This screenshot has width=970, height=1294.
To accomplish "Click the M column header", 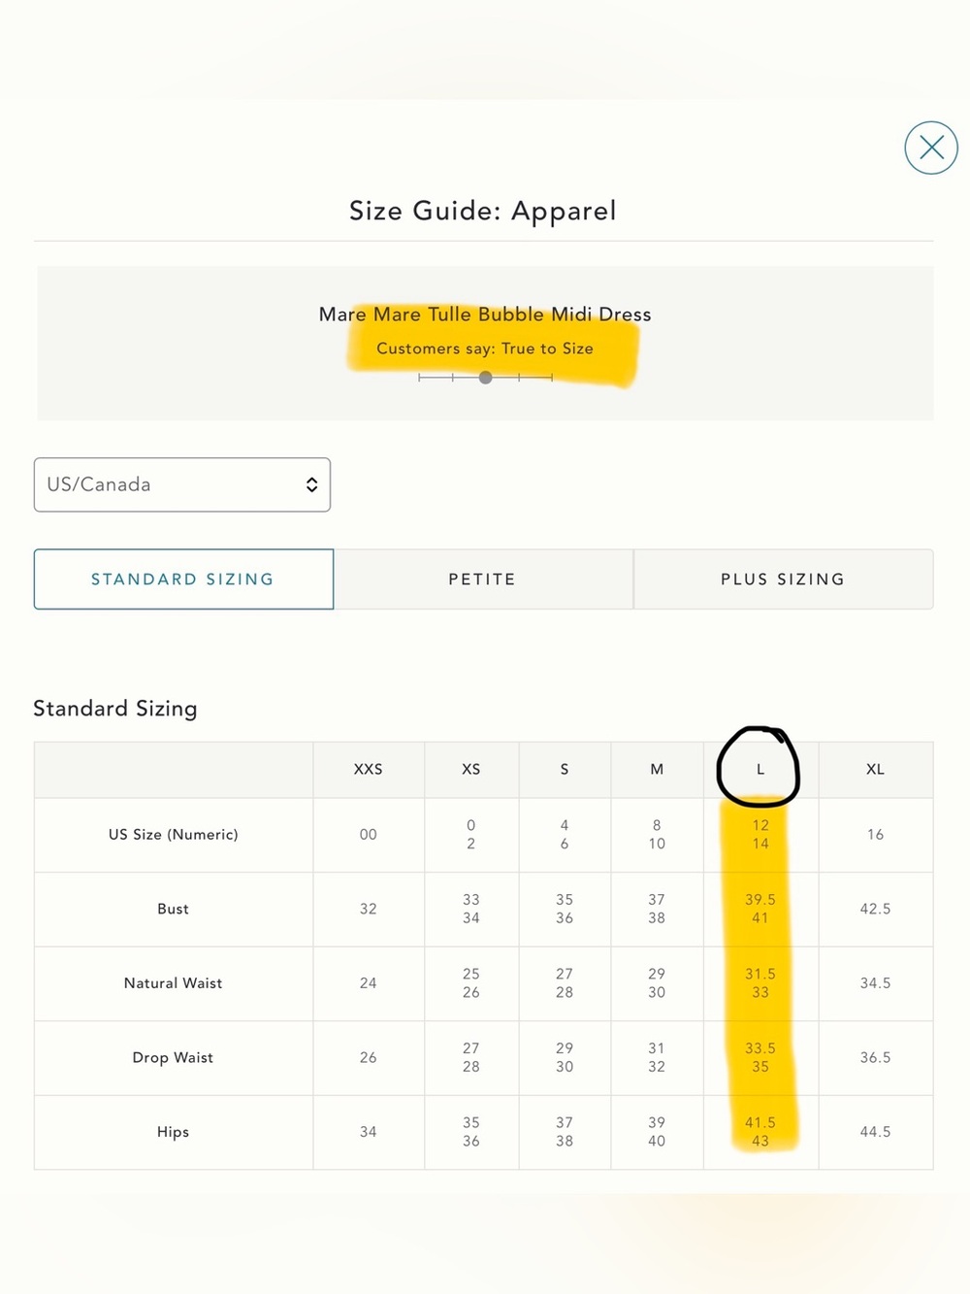I will pos(657,769).
